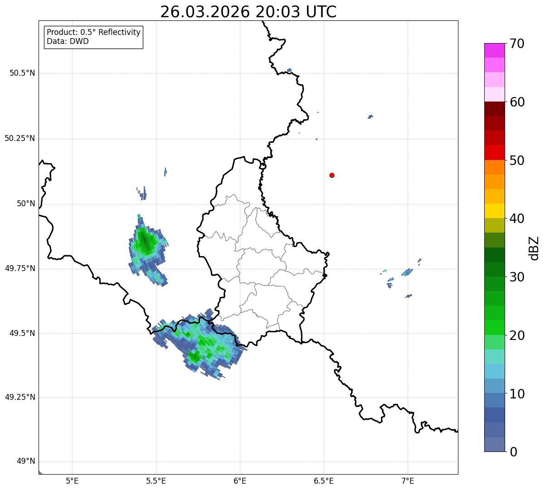Click the yellow colorbar segment above 40
This screenshot has width=545, height=490.
pos(494,211)
